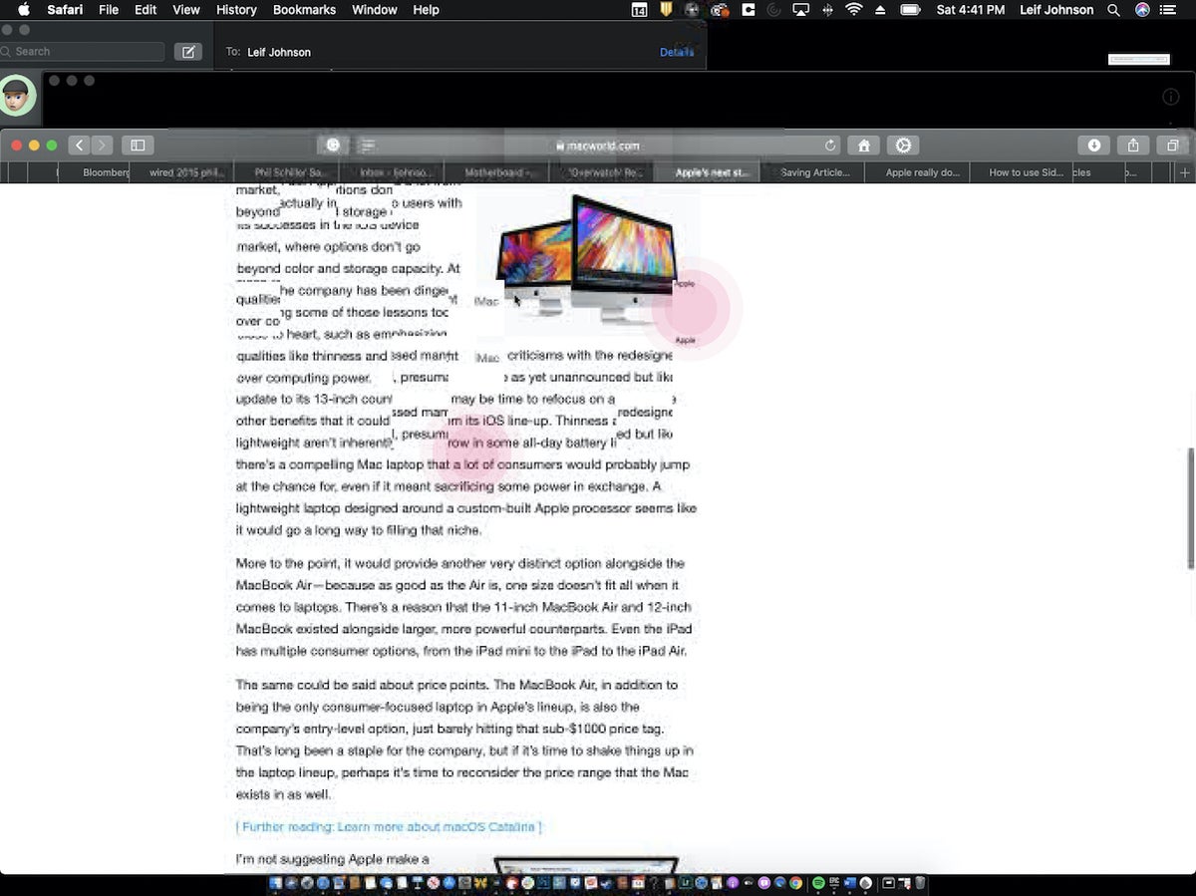Image resolution: width=1196 pixels, height=896 pixels.
Task: Click the iMac product image
Action: (x=588, y=259)
